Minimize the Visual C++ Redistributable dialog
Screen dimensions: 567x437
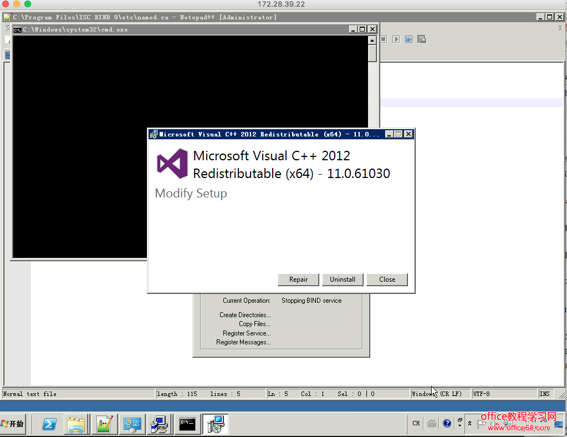(389, 134)
